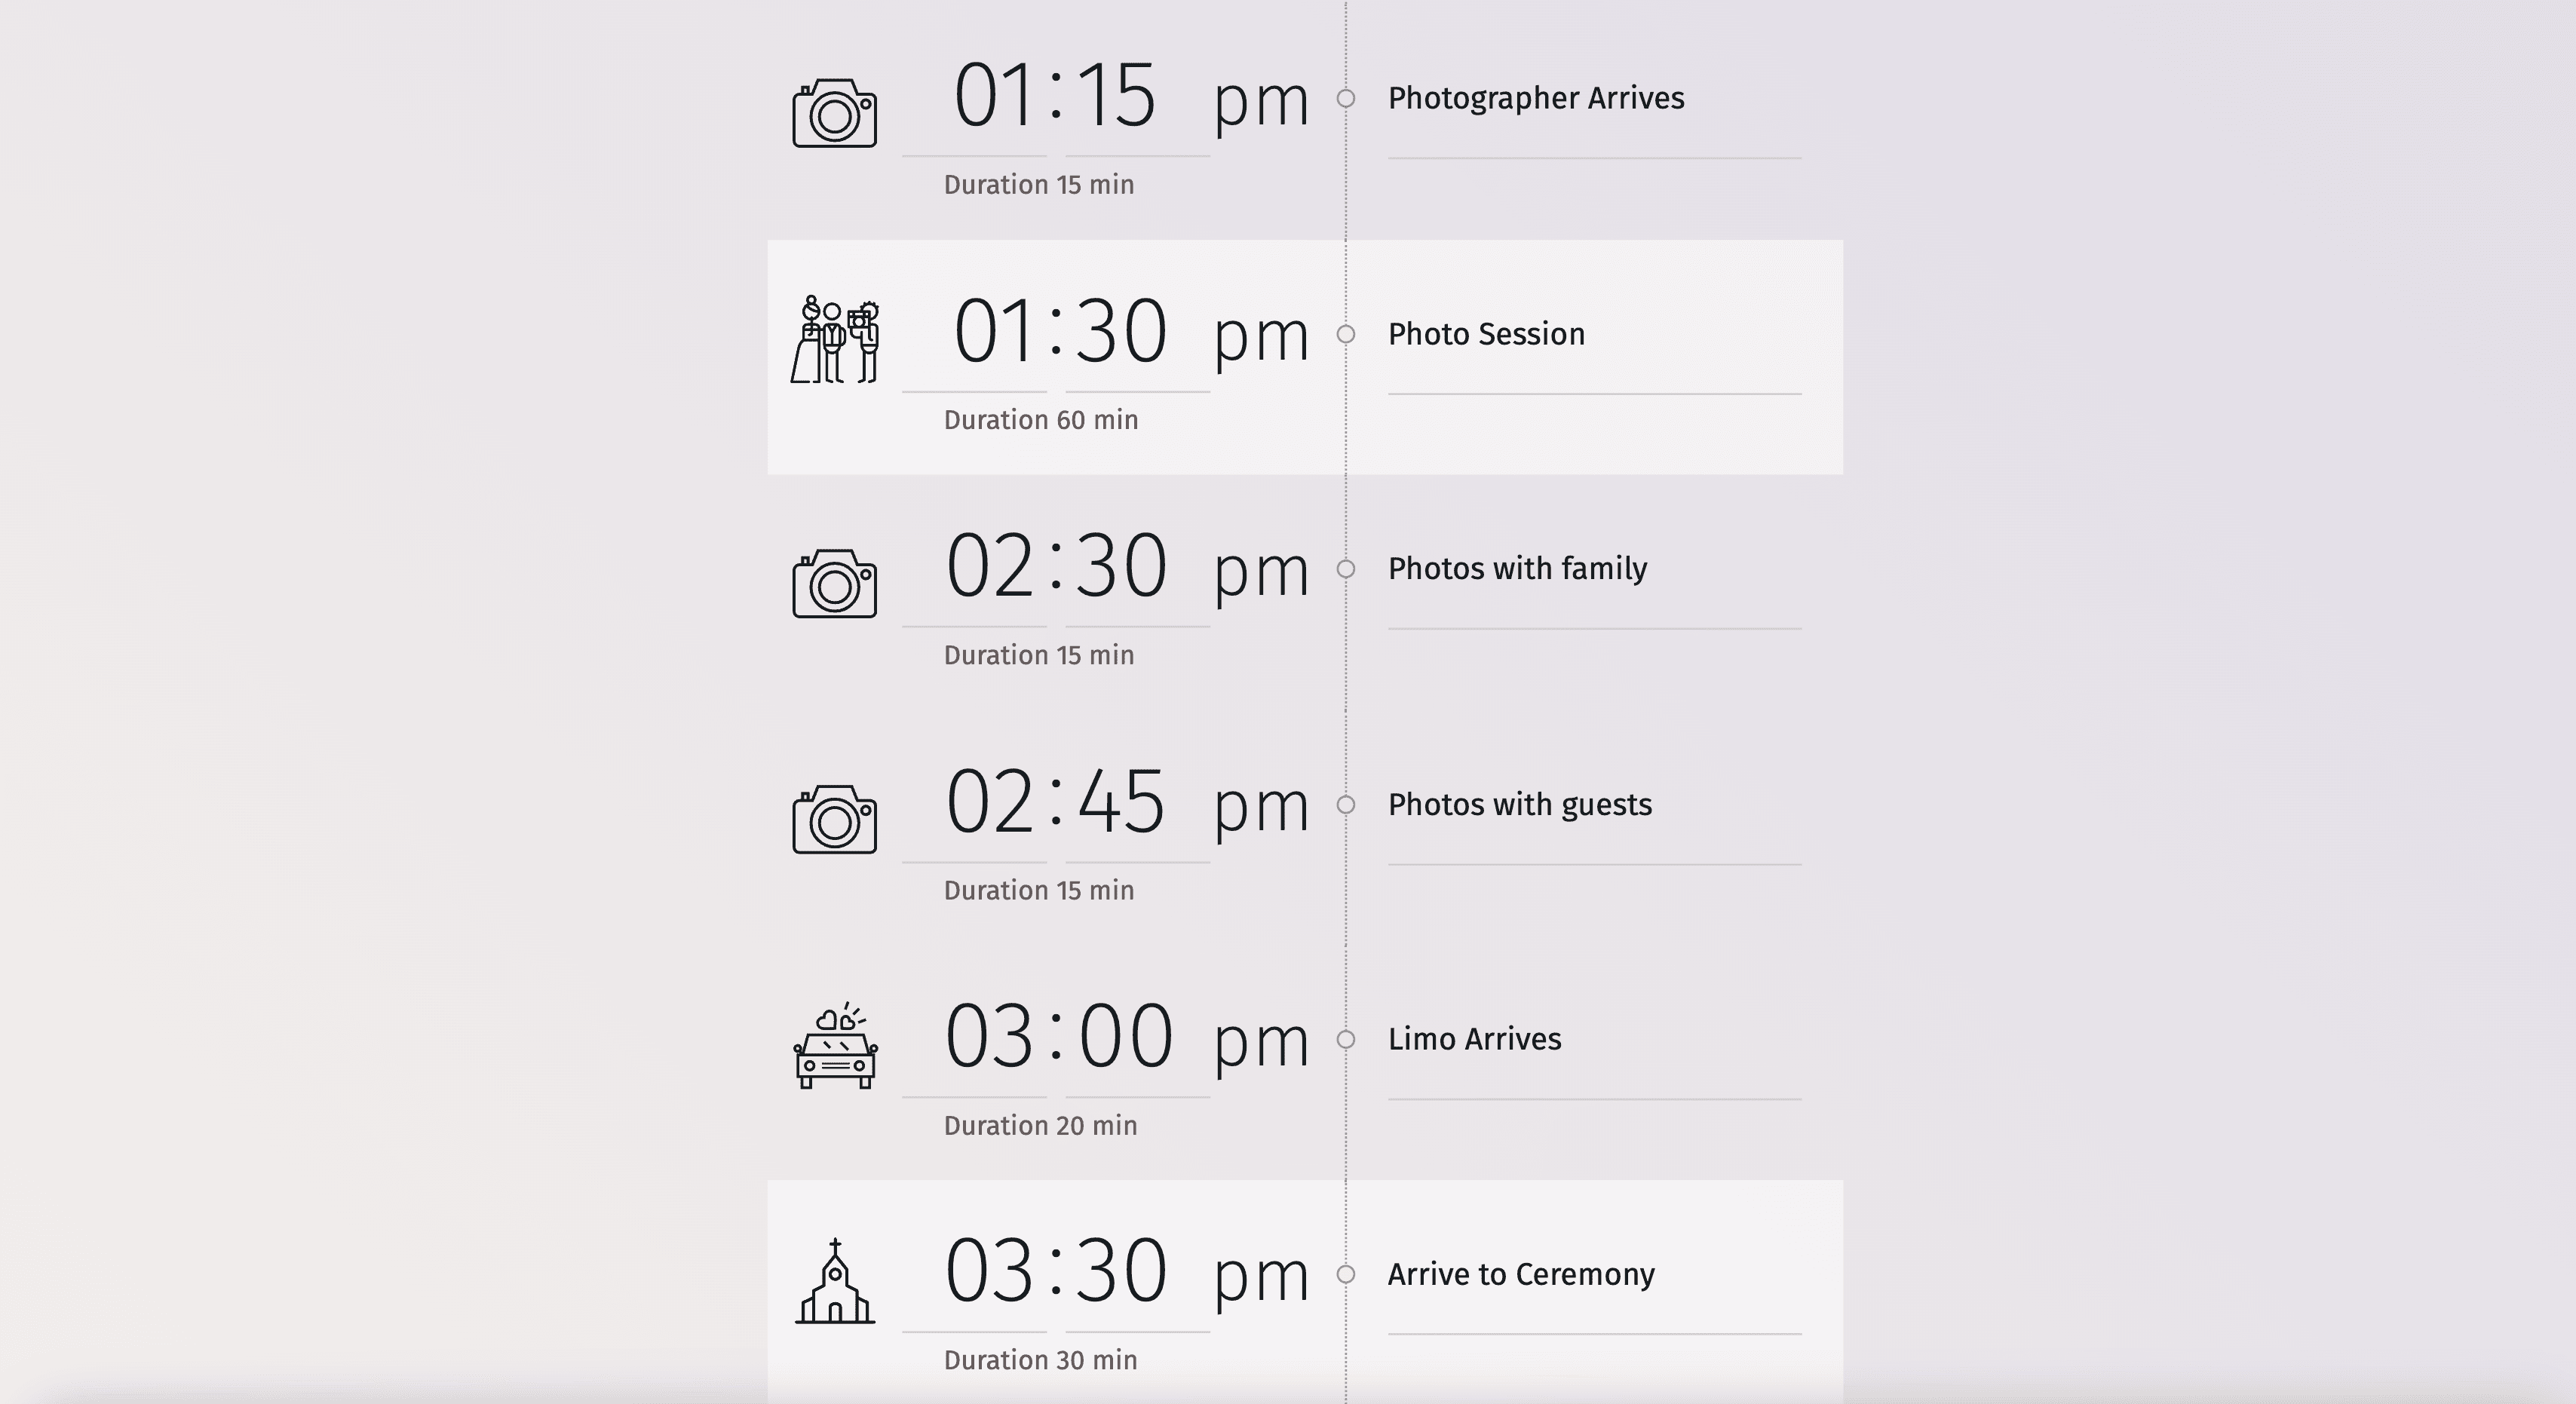Click Duration 60 min label in Photo Session
The image size is (2576, 1404).
click(x=1038, y=418)
